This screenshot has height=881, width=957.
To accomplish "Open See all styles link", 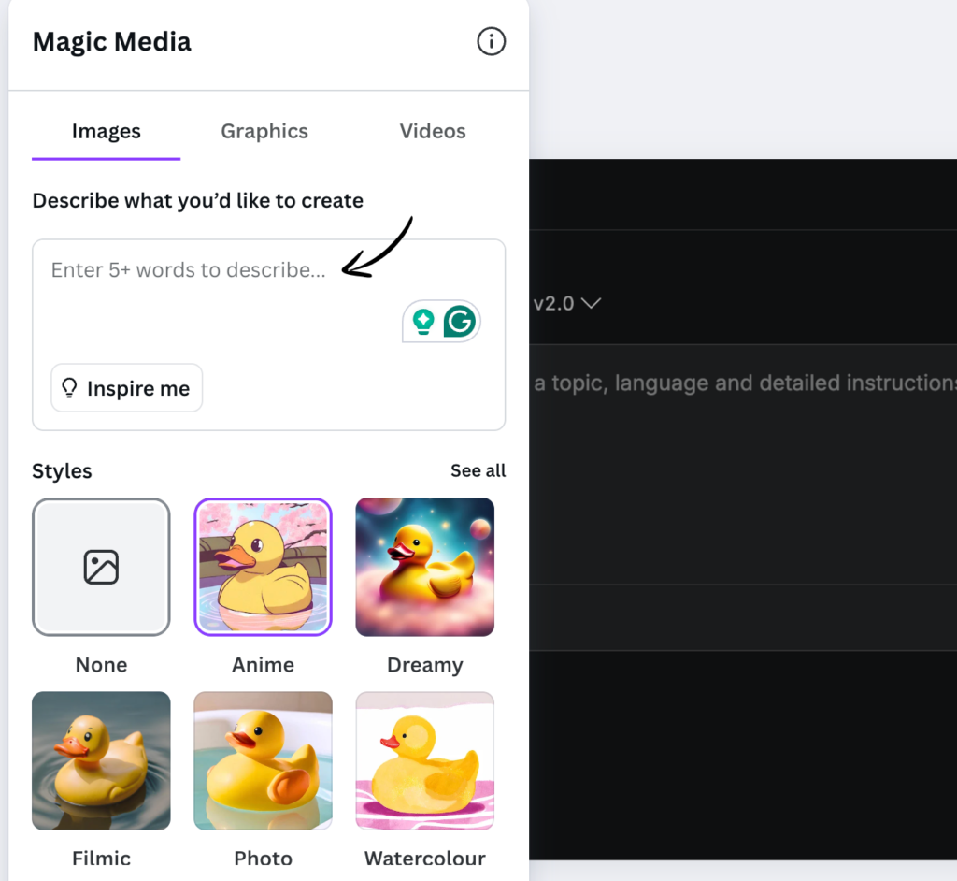I will coord(478,470).
